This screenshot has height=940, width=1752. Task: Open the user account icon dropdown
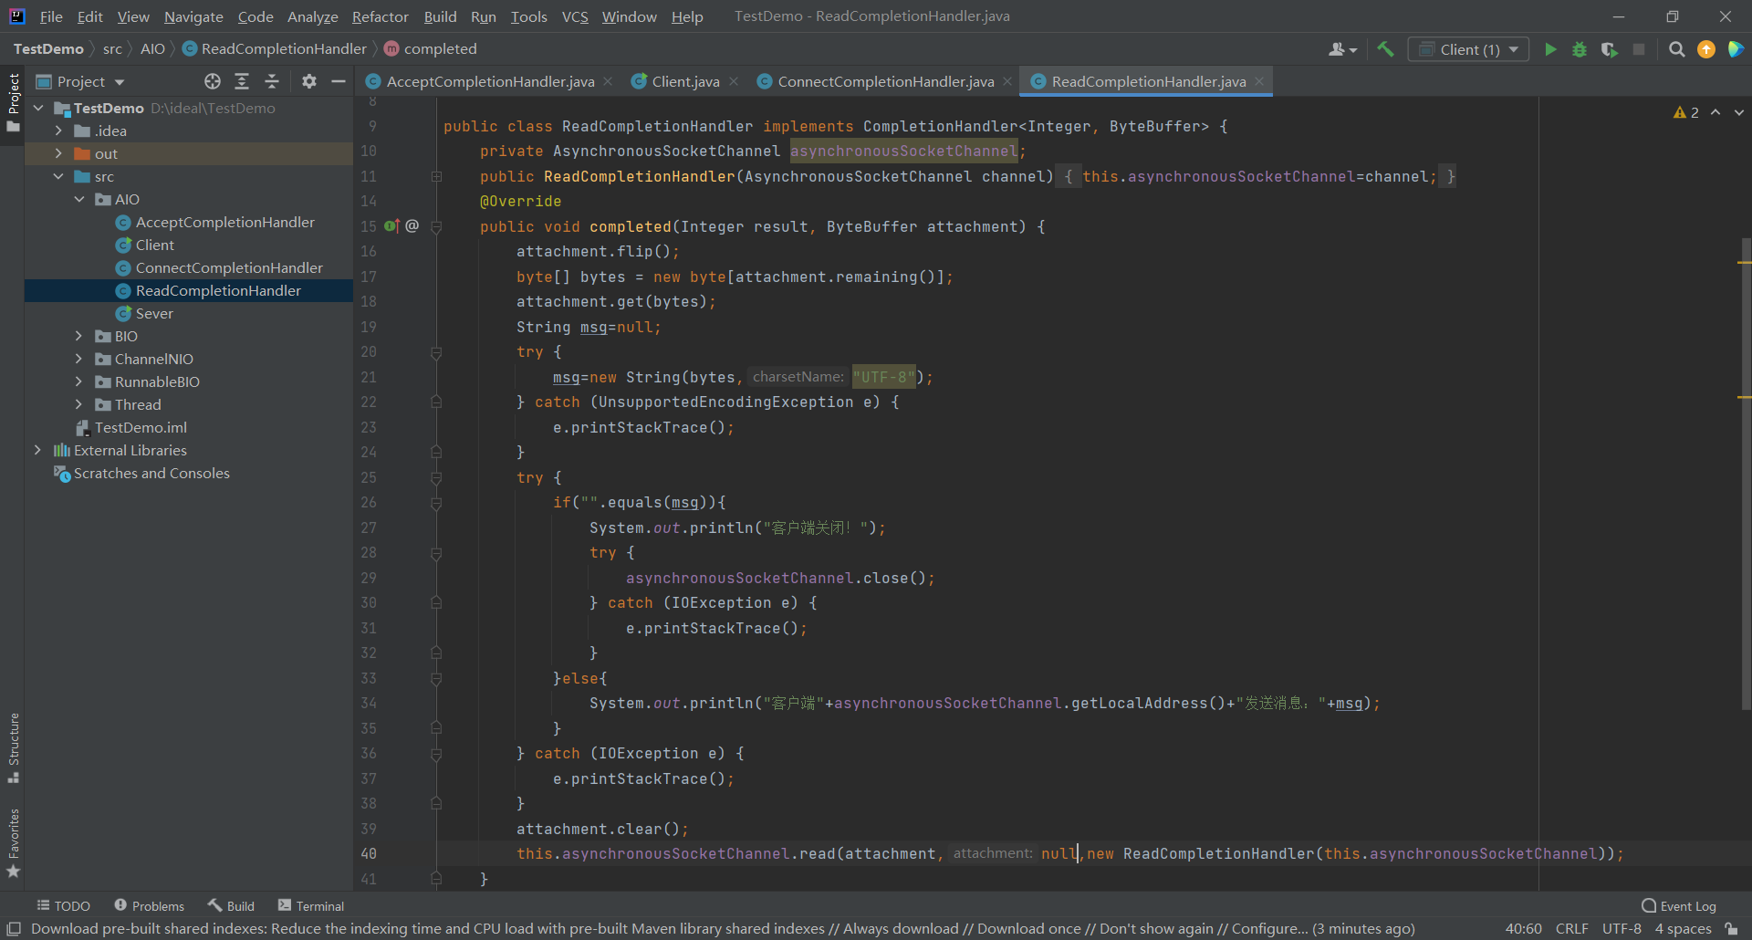tap(1342, 49)
